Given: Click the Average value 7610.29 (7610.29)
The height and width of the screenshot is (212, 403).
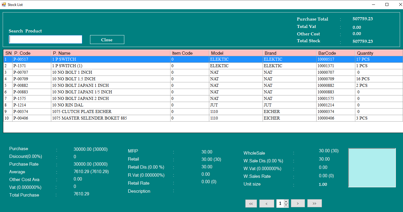Looking at the screenshot, I should (91, 172).
